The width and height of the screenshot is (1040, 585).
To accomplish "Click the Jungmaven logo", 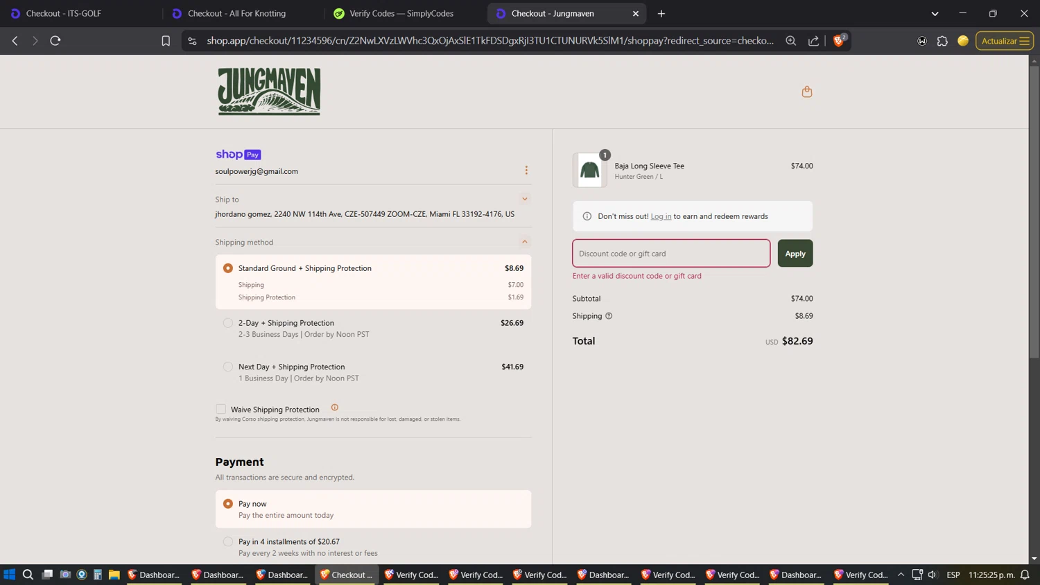I will (x=269, y=91).
